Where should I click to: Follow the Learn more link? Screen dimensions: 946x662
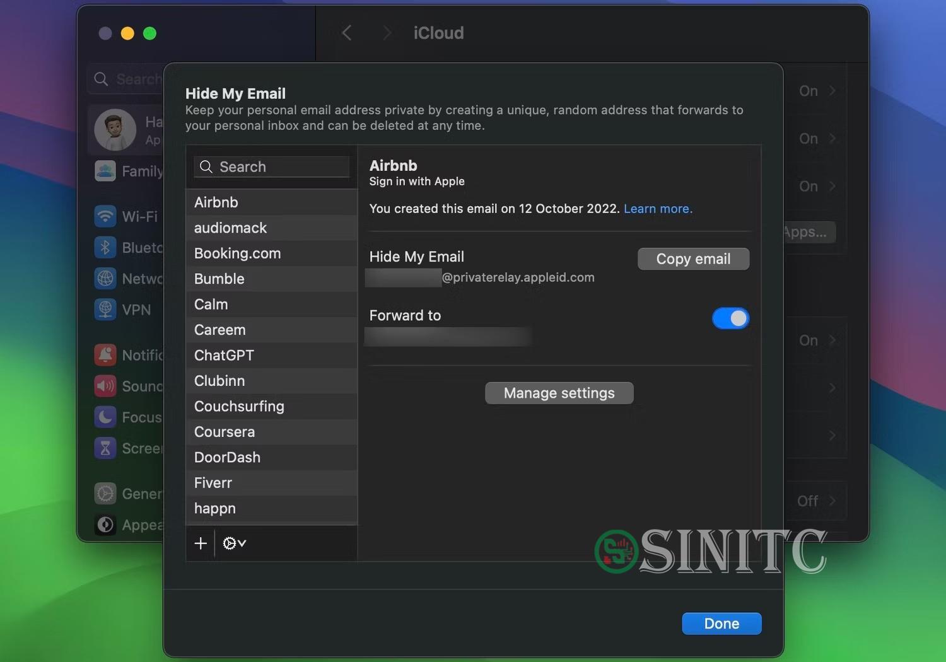[x=658, y=209]
